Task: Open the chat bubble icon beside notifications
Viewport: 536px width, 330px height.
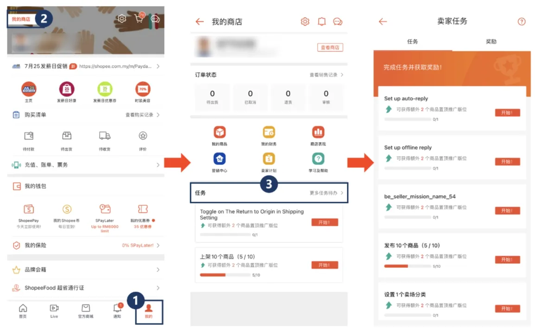Action: point(338,21)
